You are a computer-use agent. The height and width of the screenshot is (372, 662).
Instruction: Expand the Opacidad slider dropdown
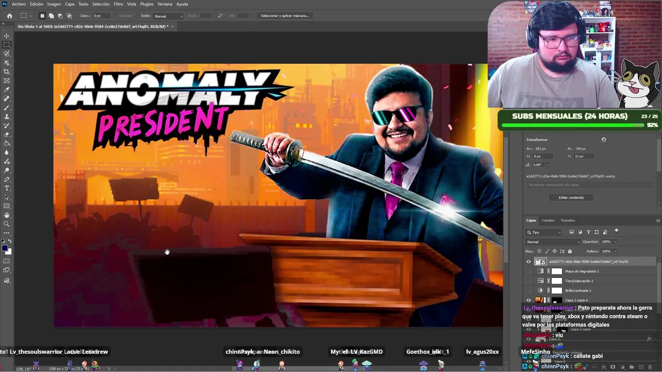tap(615, 242)
